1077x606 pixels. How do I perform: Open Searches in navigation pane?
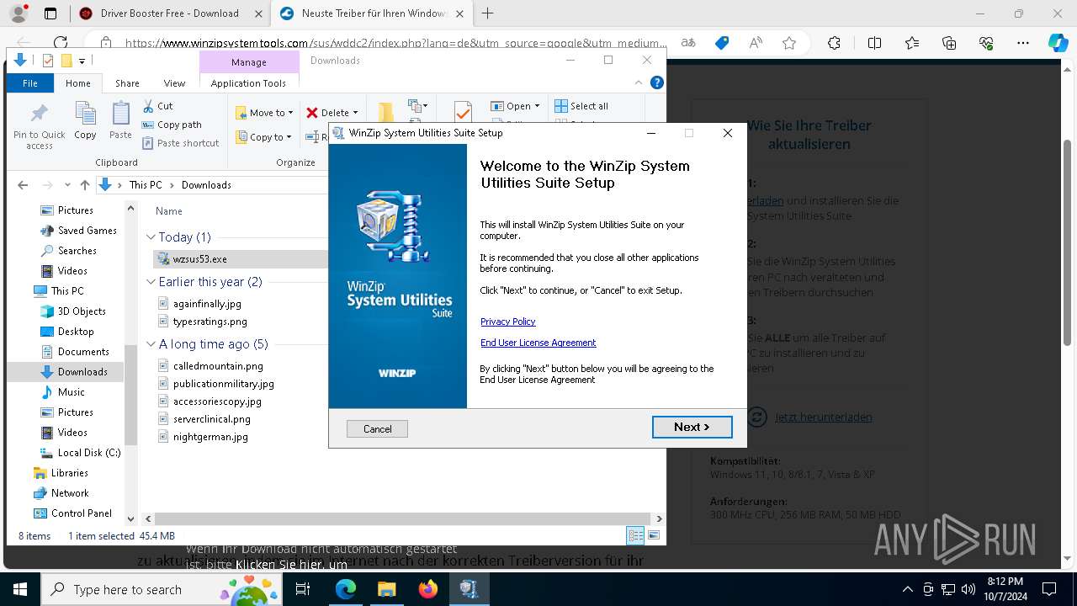tap(77, 251)
